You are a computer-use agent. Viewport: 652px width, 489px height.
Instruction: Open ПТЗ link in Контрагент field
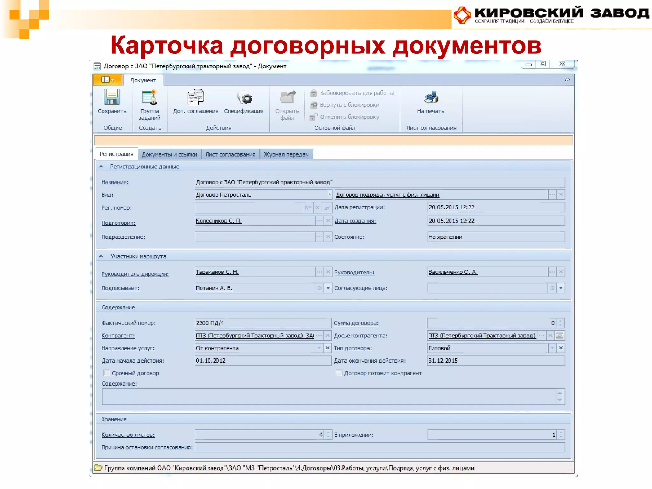255,336
